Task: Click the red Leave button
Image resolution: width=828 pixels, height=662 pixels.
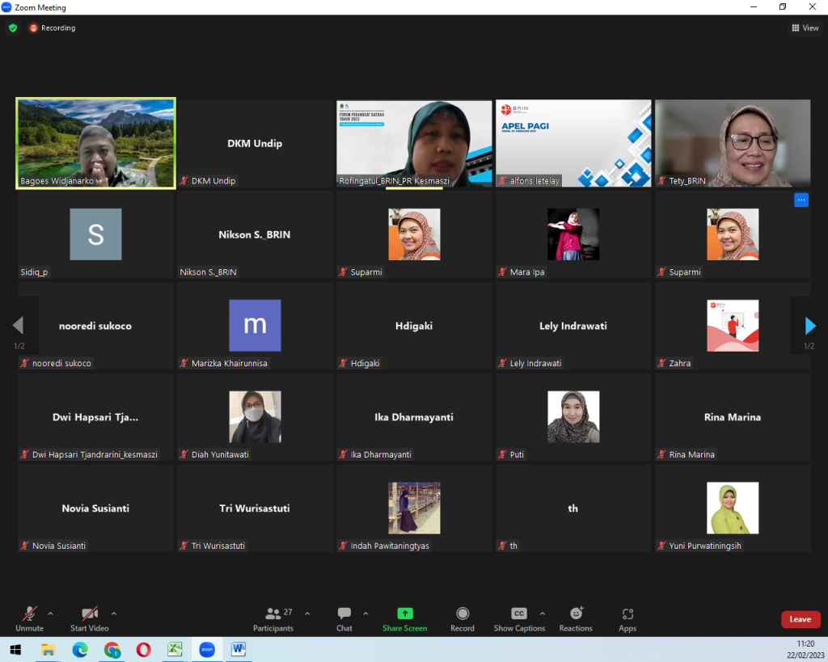Action: [800, 619]
